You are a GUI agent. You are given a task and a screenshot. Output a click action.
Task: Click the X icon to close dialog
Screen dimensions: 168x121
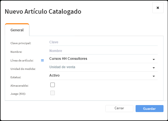click(x=158, y=8)
